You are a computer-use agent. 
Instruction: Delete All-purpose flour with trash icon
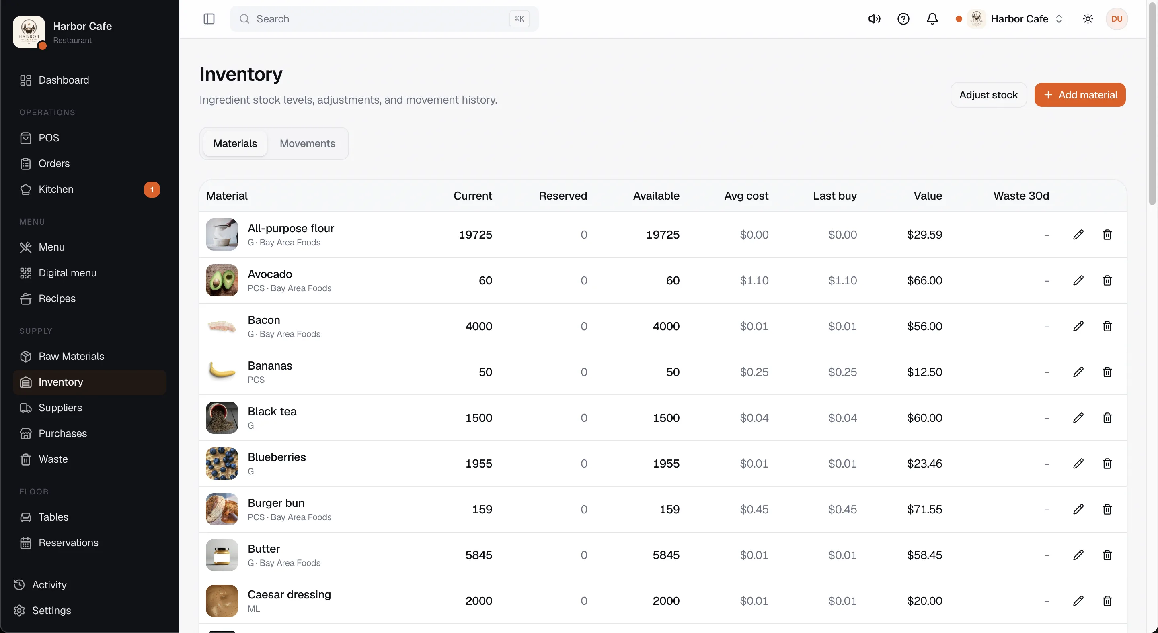tap(1107, 235)
